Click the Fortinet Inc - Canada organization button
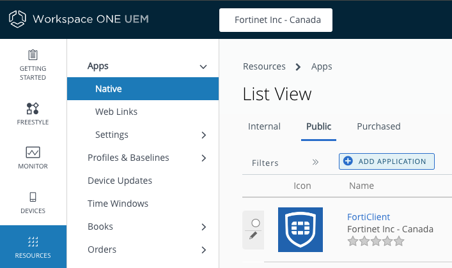 (x=276, y=20)
